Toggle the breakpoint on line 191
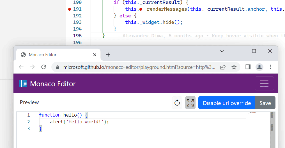The width and height of the screenshot is (285, 148). click(x=70, y=9)
